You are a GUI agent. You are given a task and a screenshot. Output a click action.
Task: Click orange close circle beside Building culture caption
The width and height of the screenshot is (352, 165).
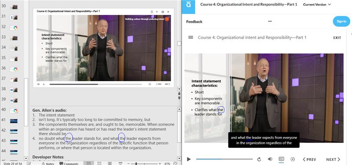pos(167,19)
